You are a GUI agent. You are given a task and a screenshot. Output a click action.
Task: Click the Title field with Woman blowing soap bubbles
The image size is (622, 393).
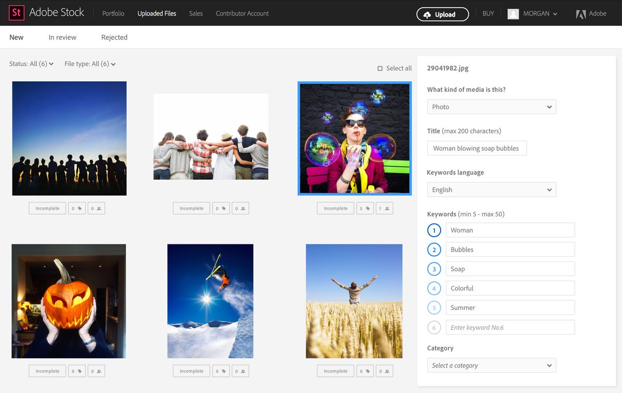[x=476, y=148]
